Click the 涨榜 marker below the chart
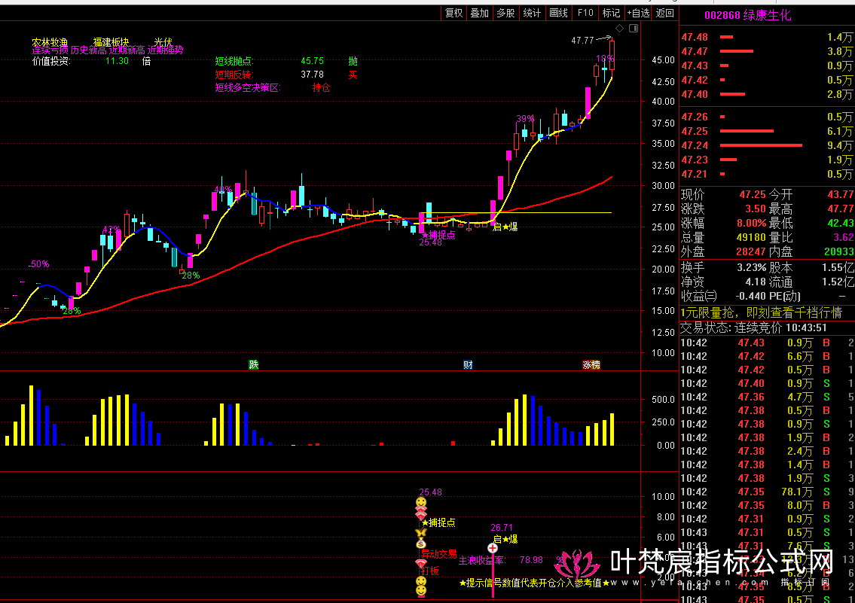Screen dimensions: 855x603 point(591,365)
